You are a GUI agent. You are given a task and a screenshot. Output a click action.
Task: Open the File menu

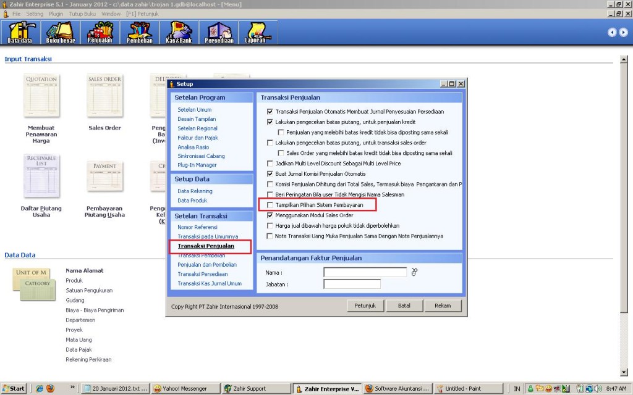17,14
